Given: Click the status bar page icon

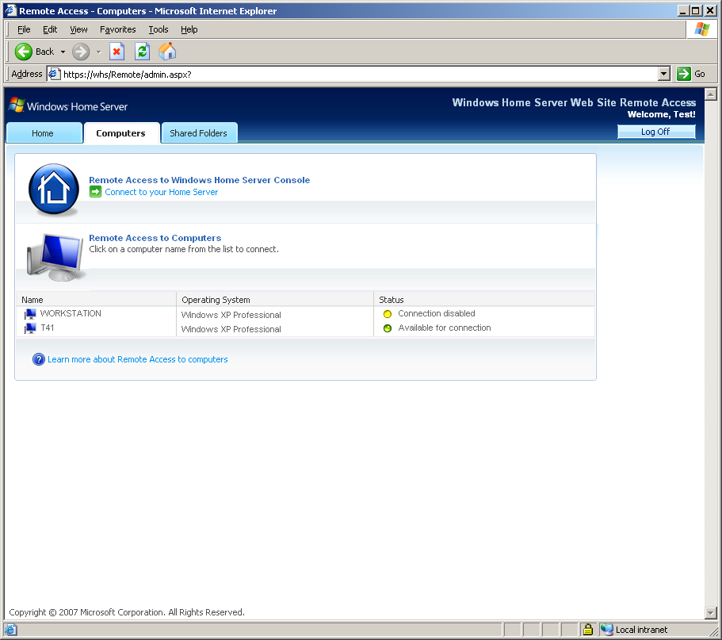Looking at the screenshot, I should click(x=11, y=630).
